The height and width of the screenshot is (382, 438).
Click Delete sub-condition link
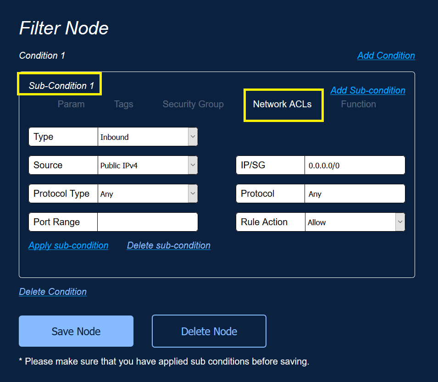168,245
